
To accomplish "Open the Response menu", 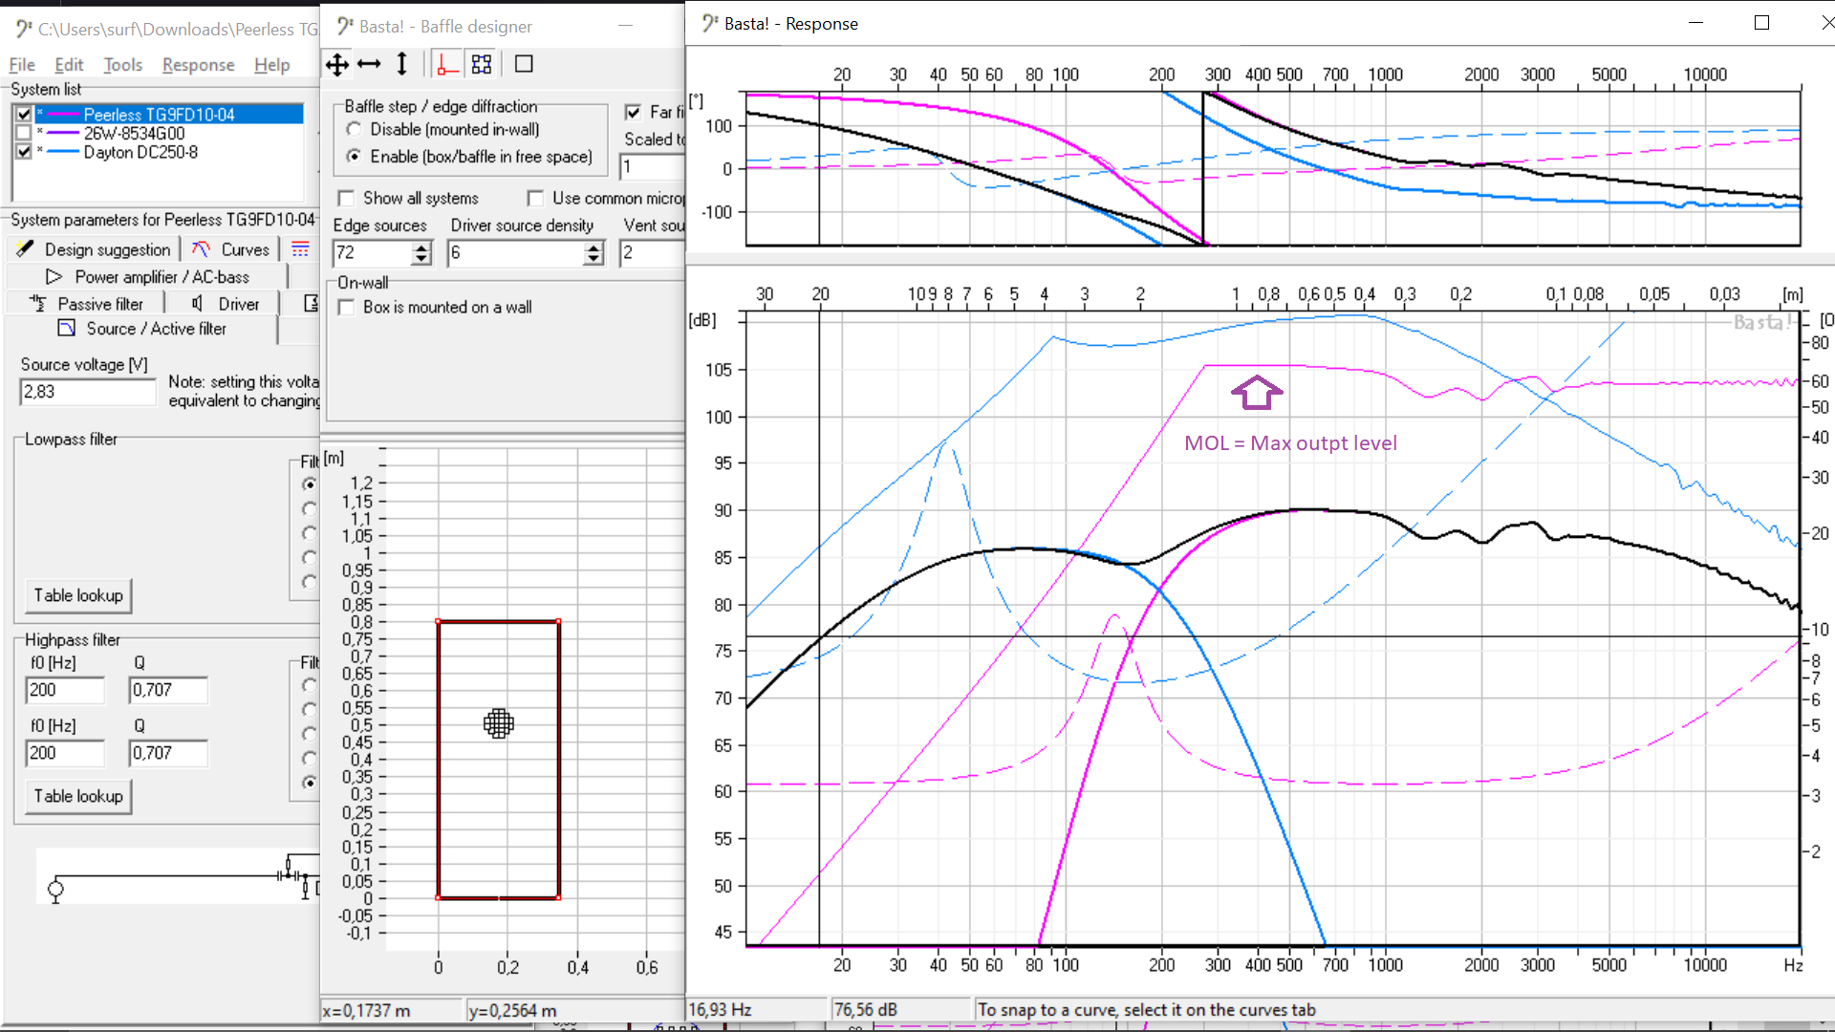I will click(198, 65).
